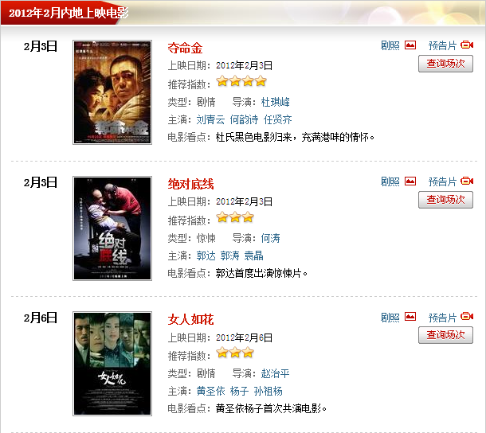Click the 预告片 text link for 绝对底线
This screenshot has width=486, height=433.
pyautogui.click(x=442, y=181)
